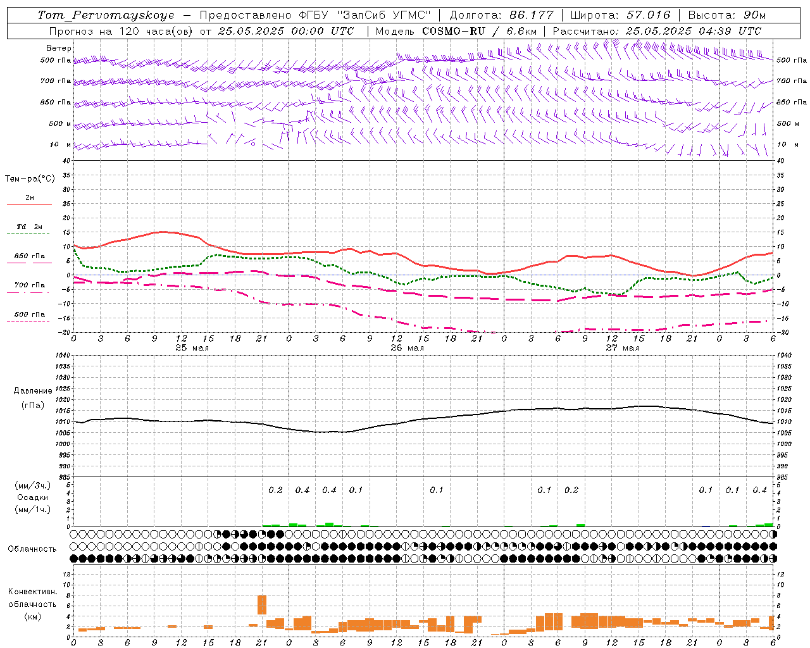Image resolution: width=810 pixels, height=648 pixels.
Task: Click the Широта: 57.016 value
Action: [620, 15]
